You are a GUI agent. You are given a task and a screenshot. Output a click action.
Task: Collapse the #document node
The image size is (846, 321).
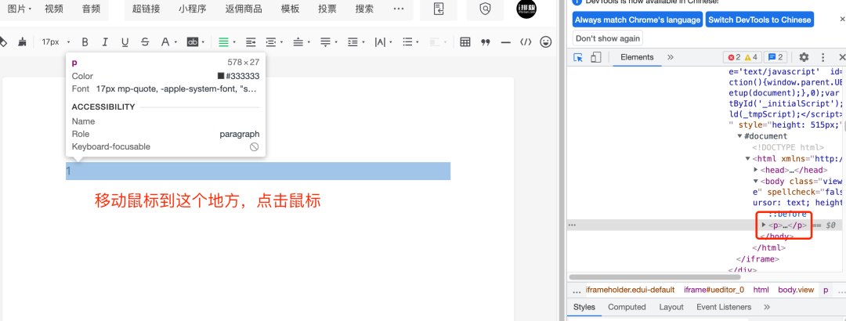point(739,136)
